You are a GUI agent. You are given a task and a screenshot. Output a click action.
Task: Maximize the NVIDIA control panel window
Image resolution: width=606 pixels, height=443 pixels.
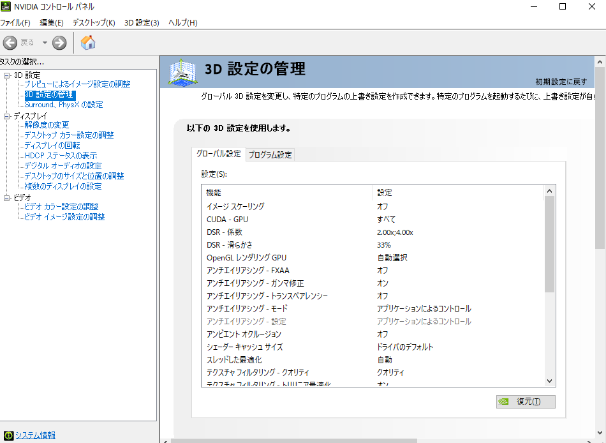pos(563,6)
